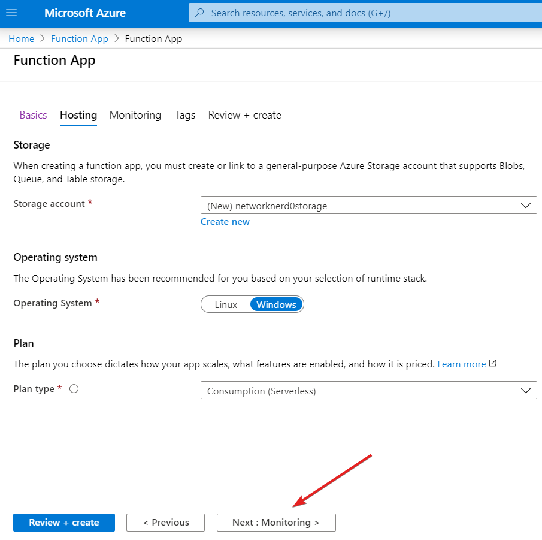This screenshot has height=540, width=542.
Task: Click the Storage section heading
Action: [32, 145]
